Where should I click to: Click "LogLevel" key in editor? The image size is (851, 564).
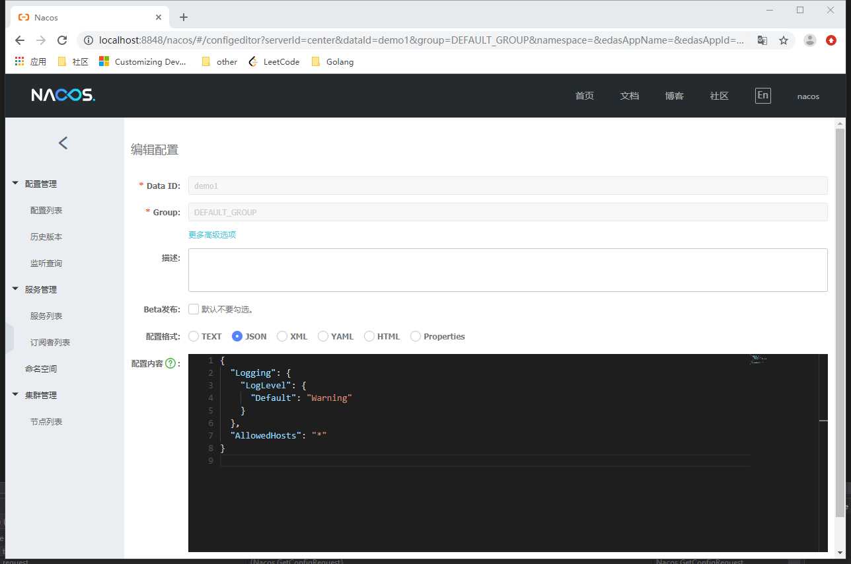tap(266, 385)
